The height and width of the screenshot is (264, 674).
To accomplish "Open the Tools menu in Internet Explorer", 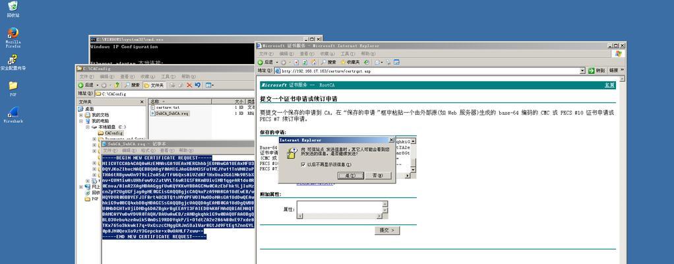I will tap(348, 53).
